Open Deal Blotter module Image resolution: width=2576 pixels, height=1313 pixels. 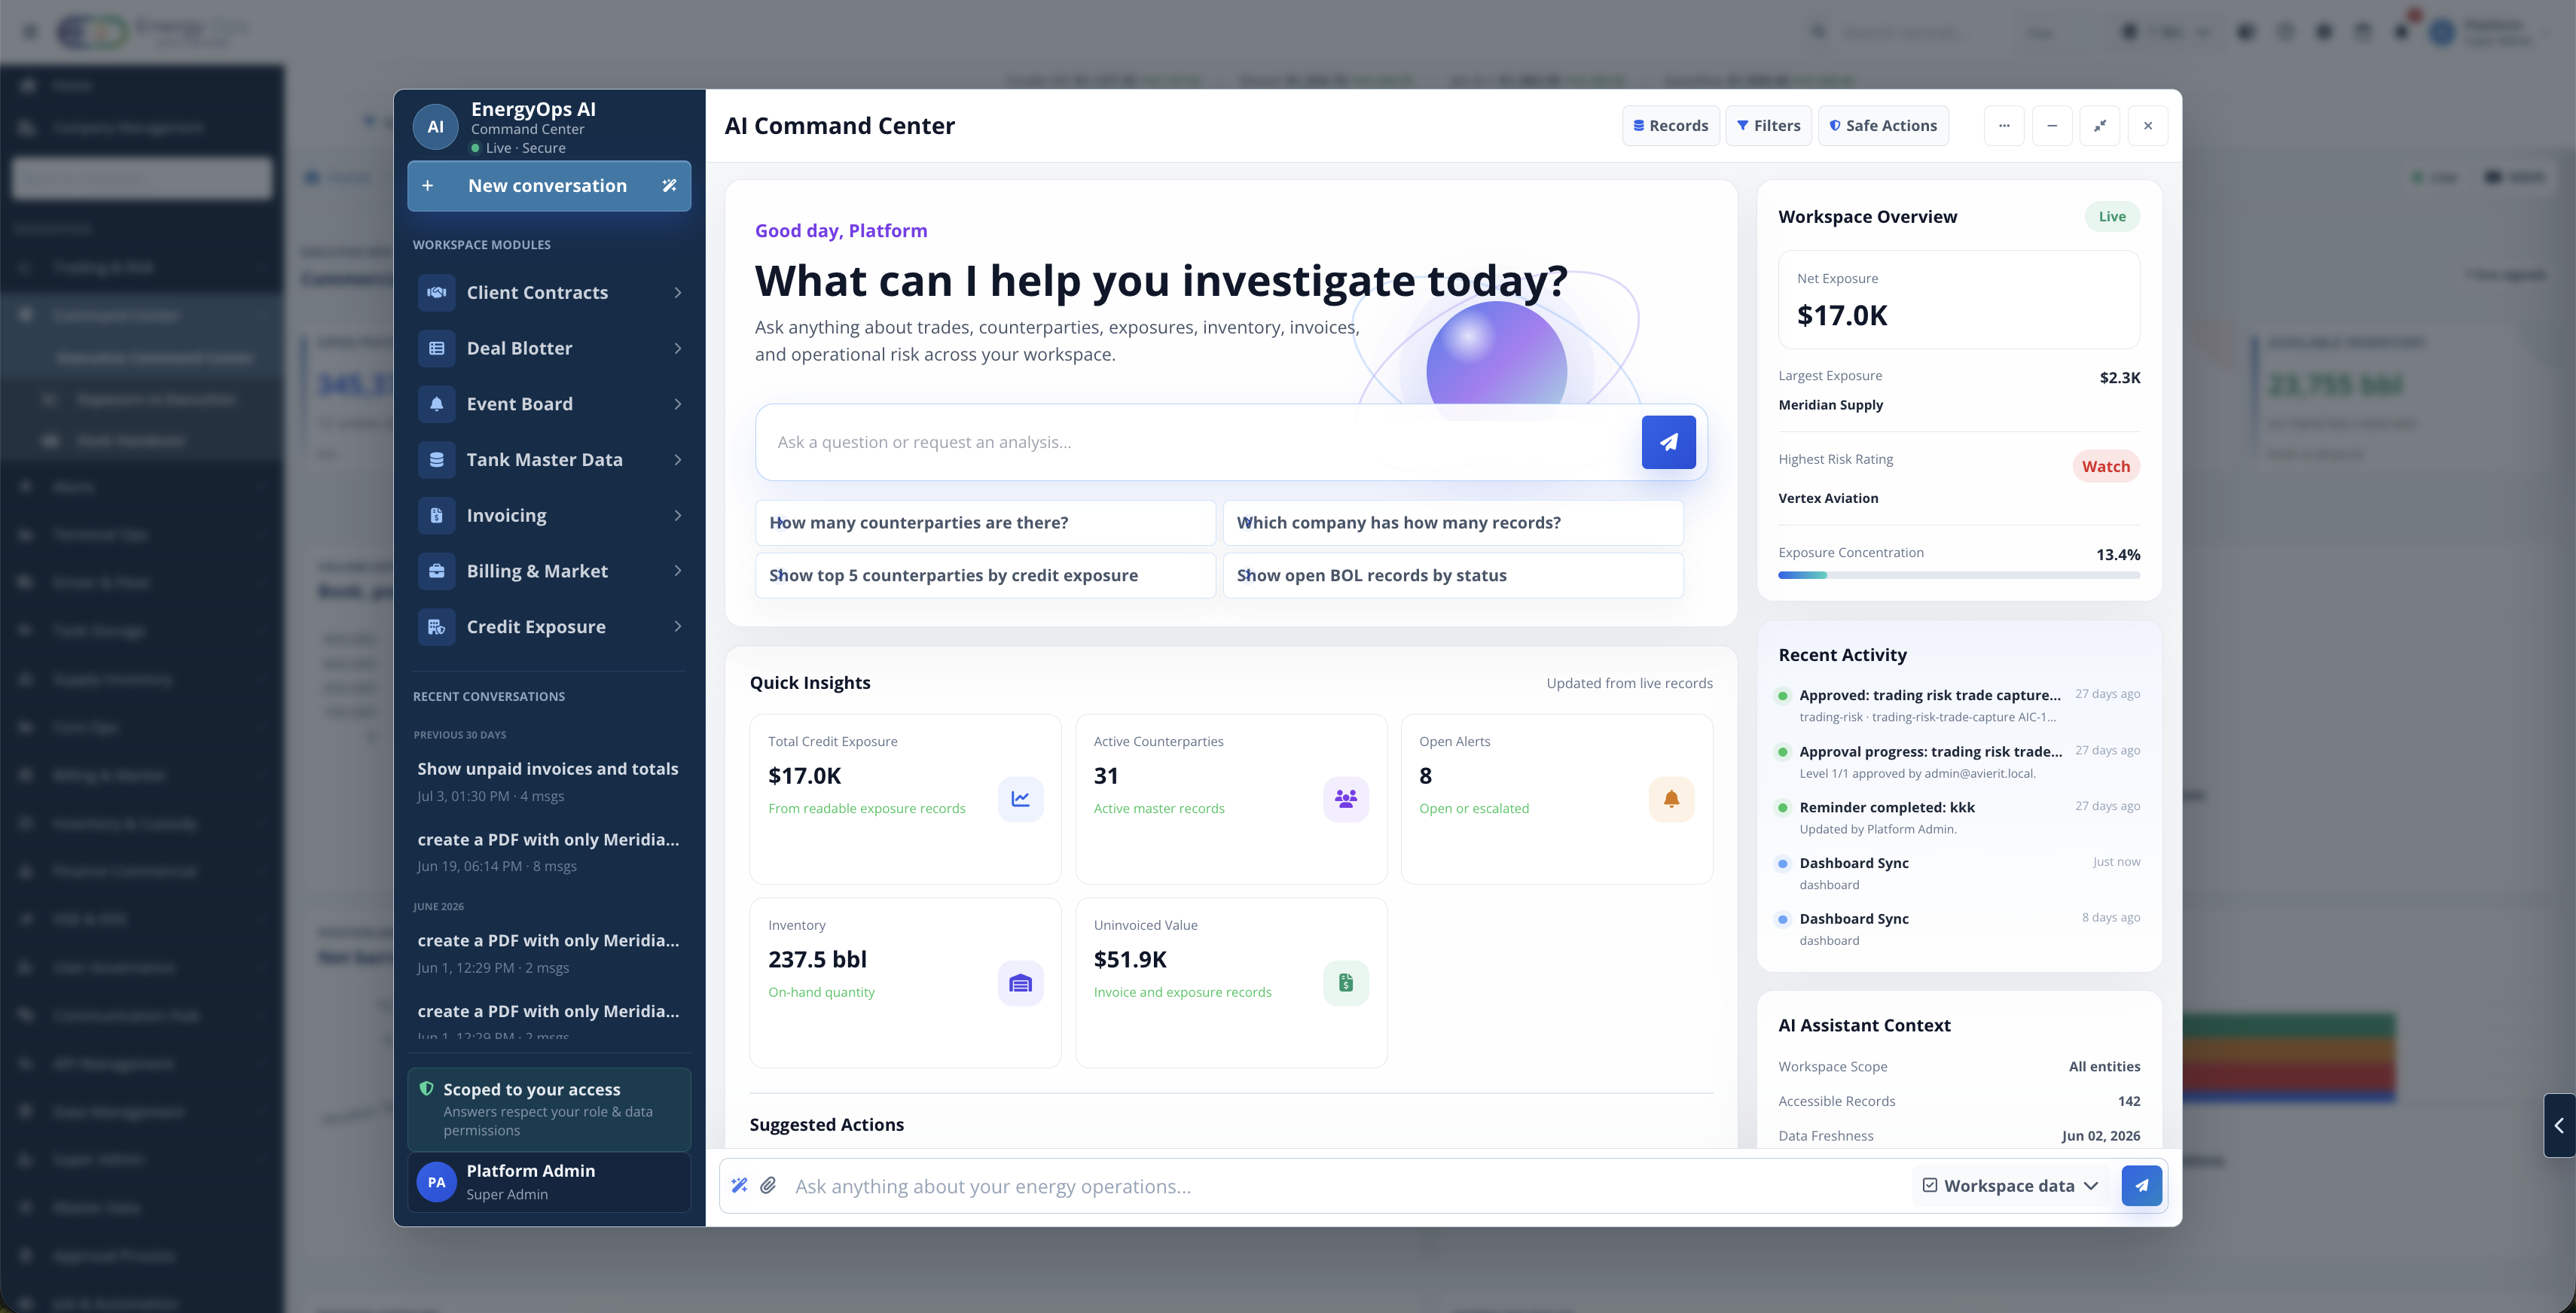(549, 349)
